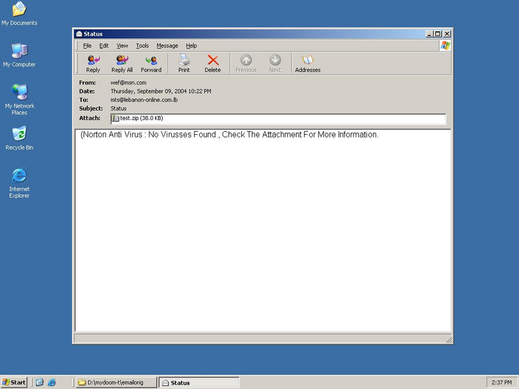The width and height of the screenshot is (519, 389).
Task: Click the Next message arrow icon
Action: (274, 64)
